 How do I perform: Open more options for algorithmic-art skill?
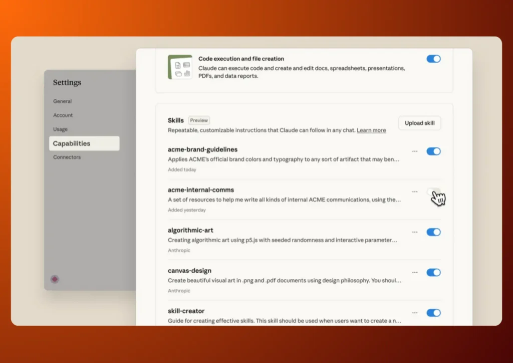click(415, 232)
